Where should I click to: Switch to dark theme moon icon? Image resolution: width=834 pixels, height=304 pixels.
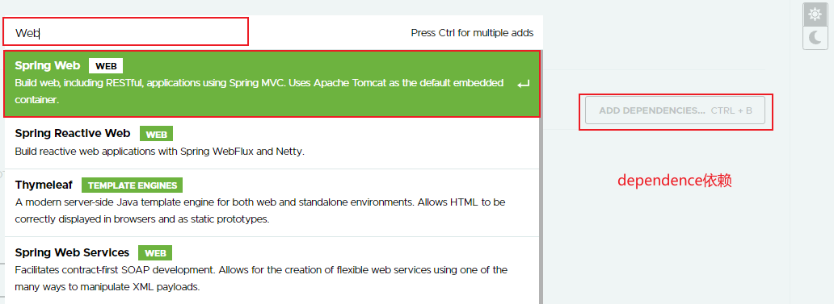pyautogui.click(x=815, y=38)
